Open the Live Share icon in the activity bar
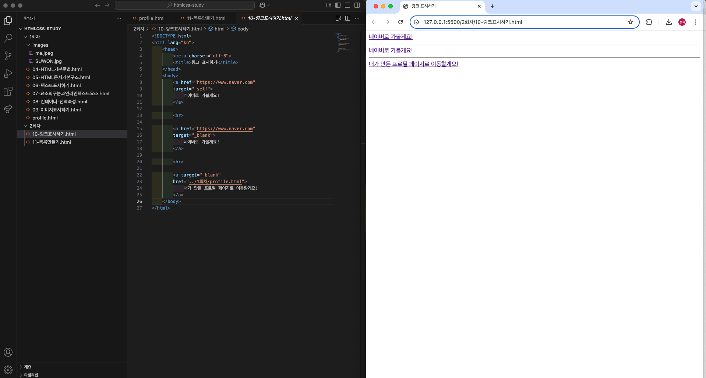Screen dimensions: 706x378 8,109
